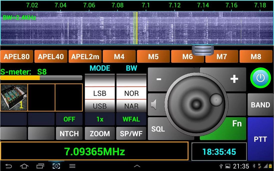
Task: Tap the 7.12 frequency scale label
Action: coord(175,5)
